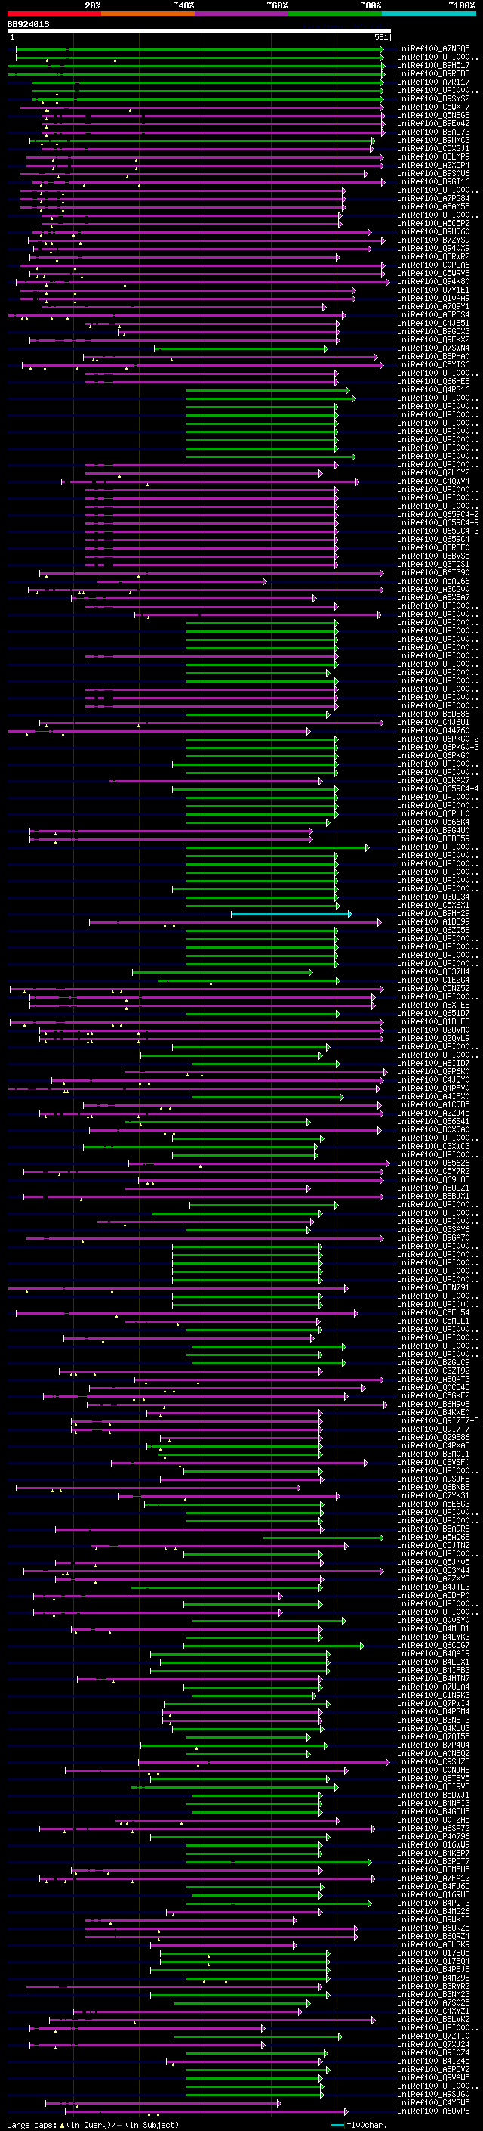Select the UniRef100_C5XGJ1 label

(x=433, y=148)
